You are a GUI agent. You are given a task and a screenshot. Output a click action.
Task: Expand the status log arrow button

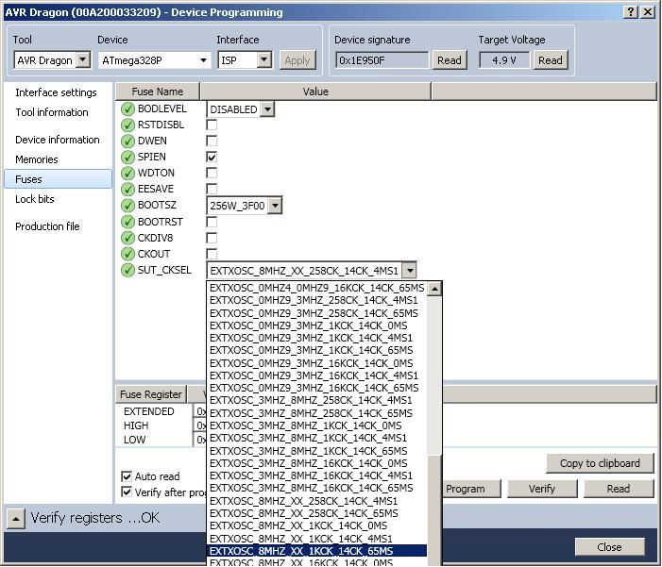coord(16,519)
